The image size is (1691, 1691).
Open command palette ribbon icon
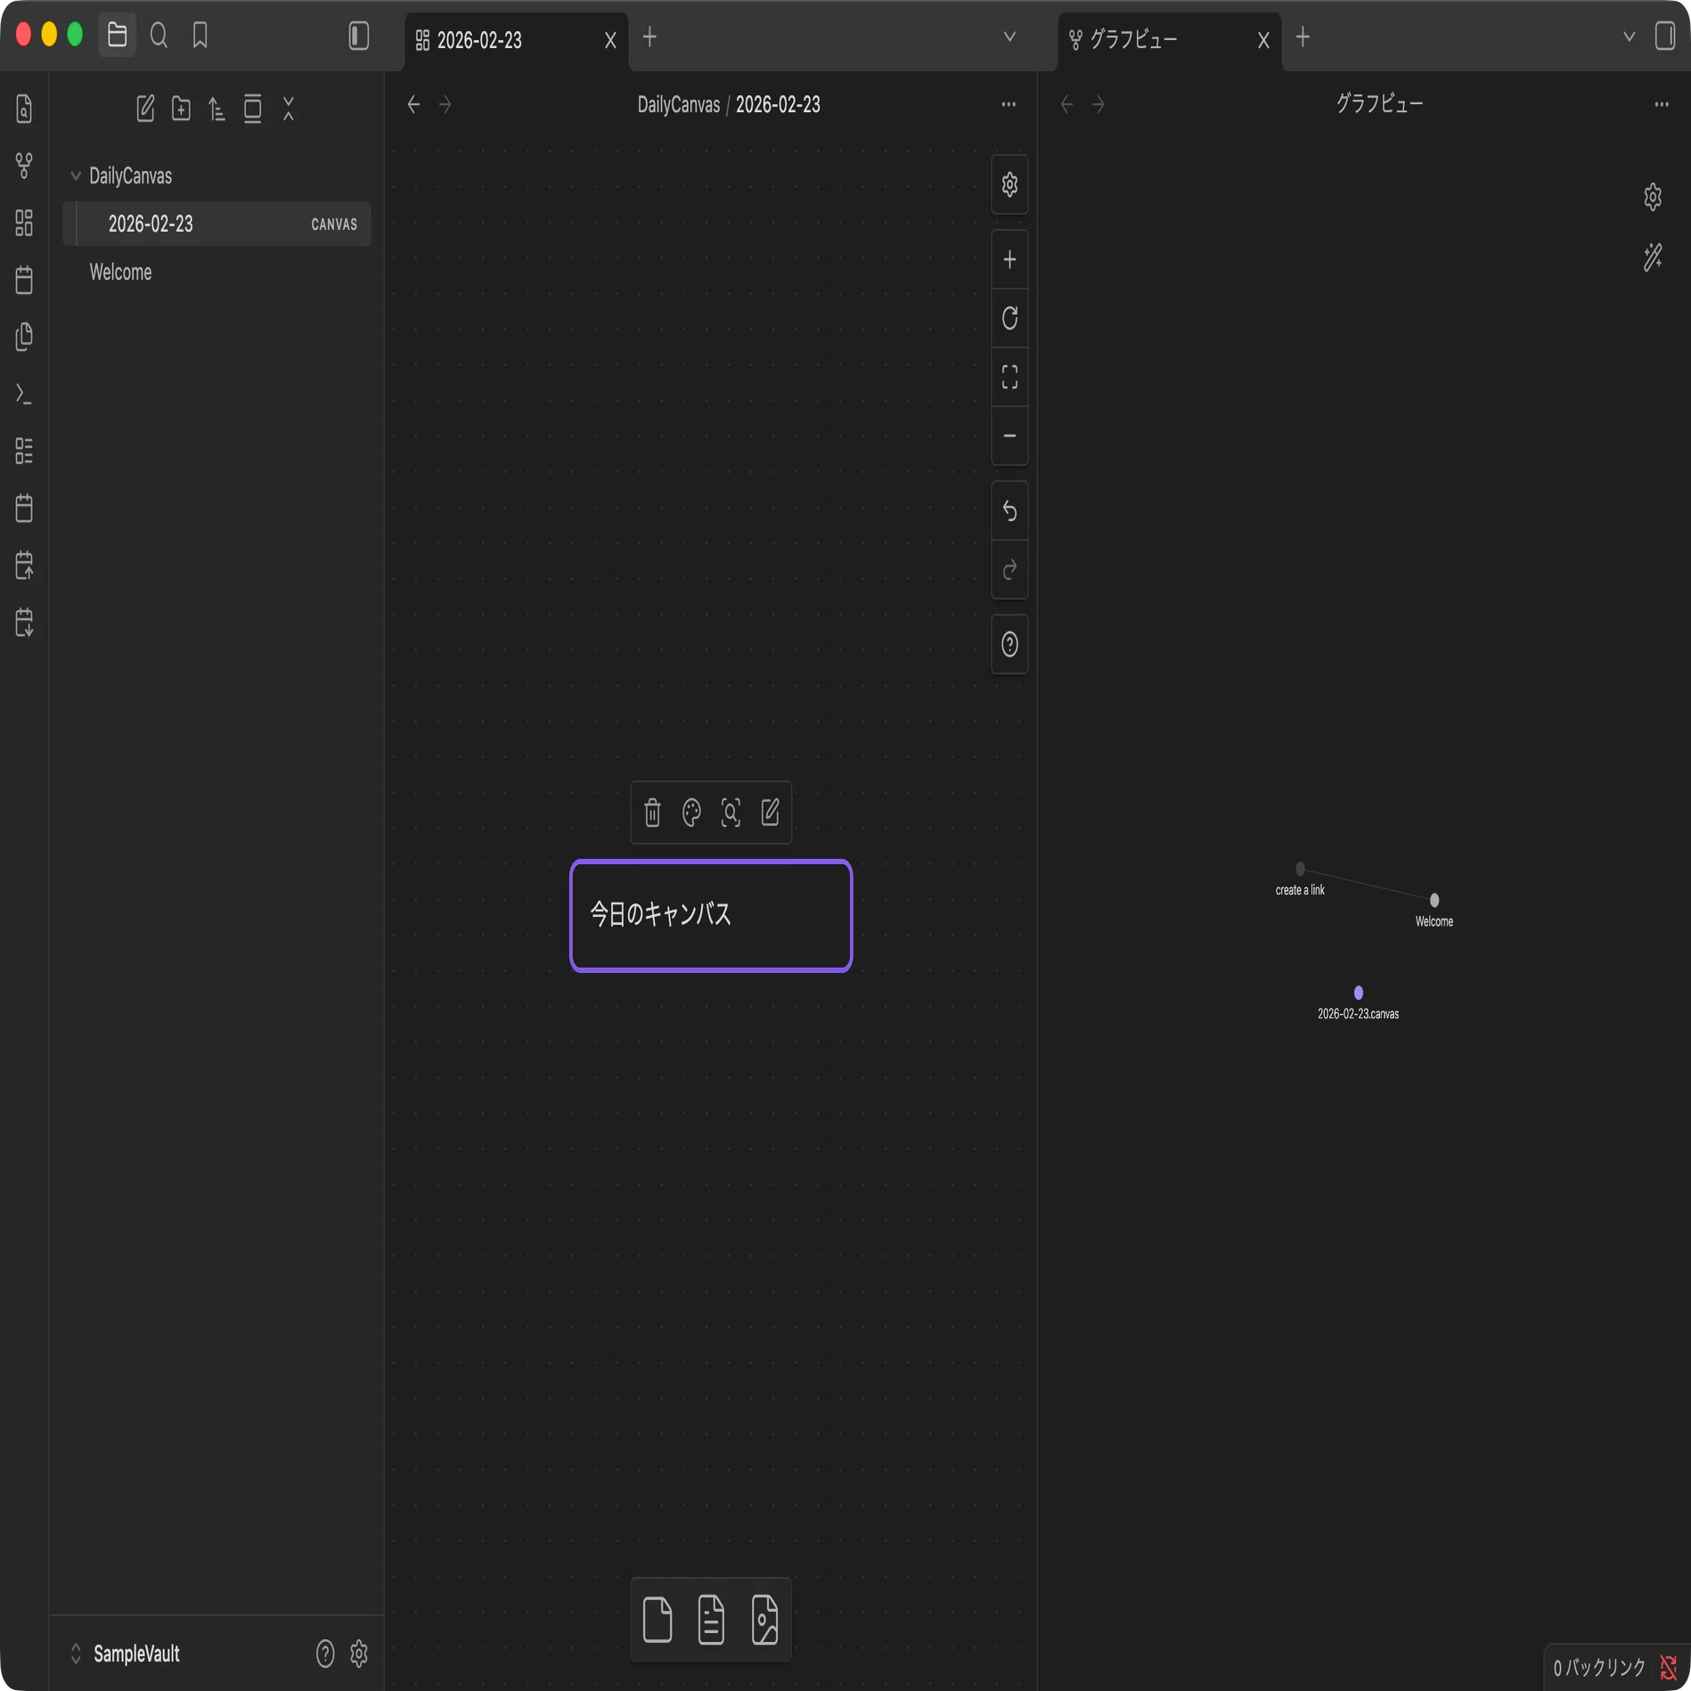24,394
